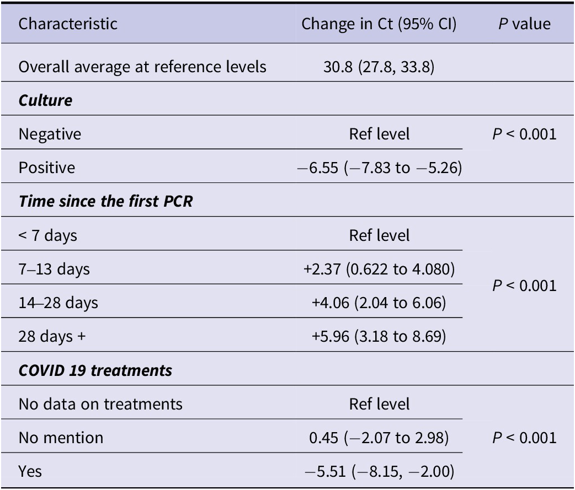Screen dimensions: 575x490
Task: Select the Time since the first PCR heading
Action: pyautogui.click(x=105, y=201)
